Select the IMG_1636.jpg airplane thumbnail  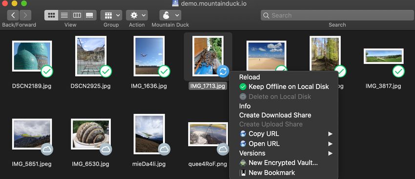point(149,56)
